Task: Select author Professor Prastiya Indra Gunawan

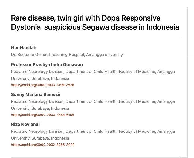Action: coord(47,64)
